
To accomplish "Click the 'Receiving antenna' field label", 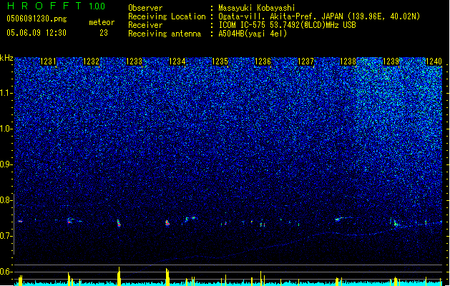I will click(165, 34).
